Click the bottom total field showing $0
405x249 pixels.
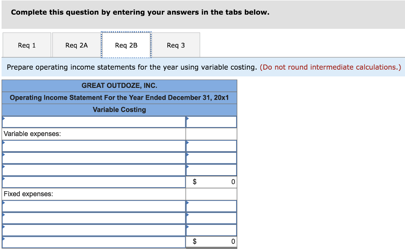pyautogui.click(x=211, y=241)
